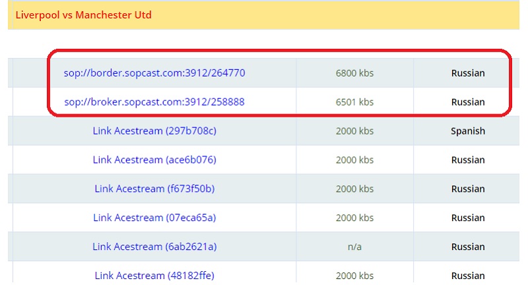Open sop://border.sopcast.com:3912/264770 stream link
This screenshot has height=285, width=528.
click(154, 73)
